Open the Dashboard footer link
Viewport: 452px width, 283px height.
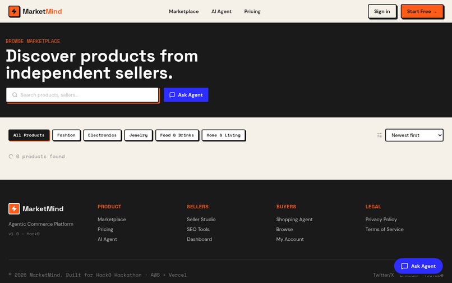199,239
